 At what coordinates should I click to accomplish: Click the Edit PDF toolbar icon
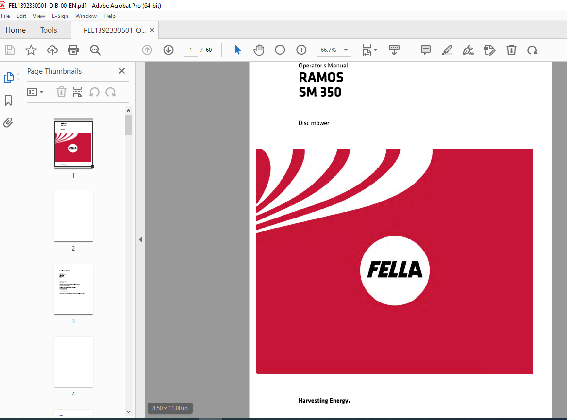(x=490, y=50)
